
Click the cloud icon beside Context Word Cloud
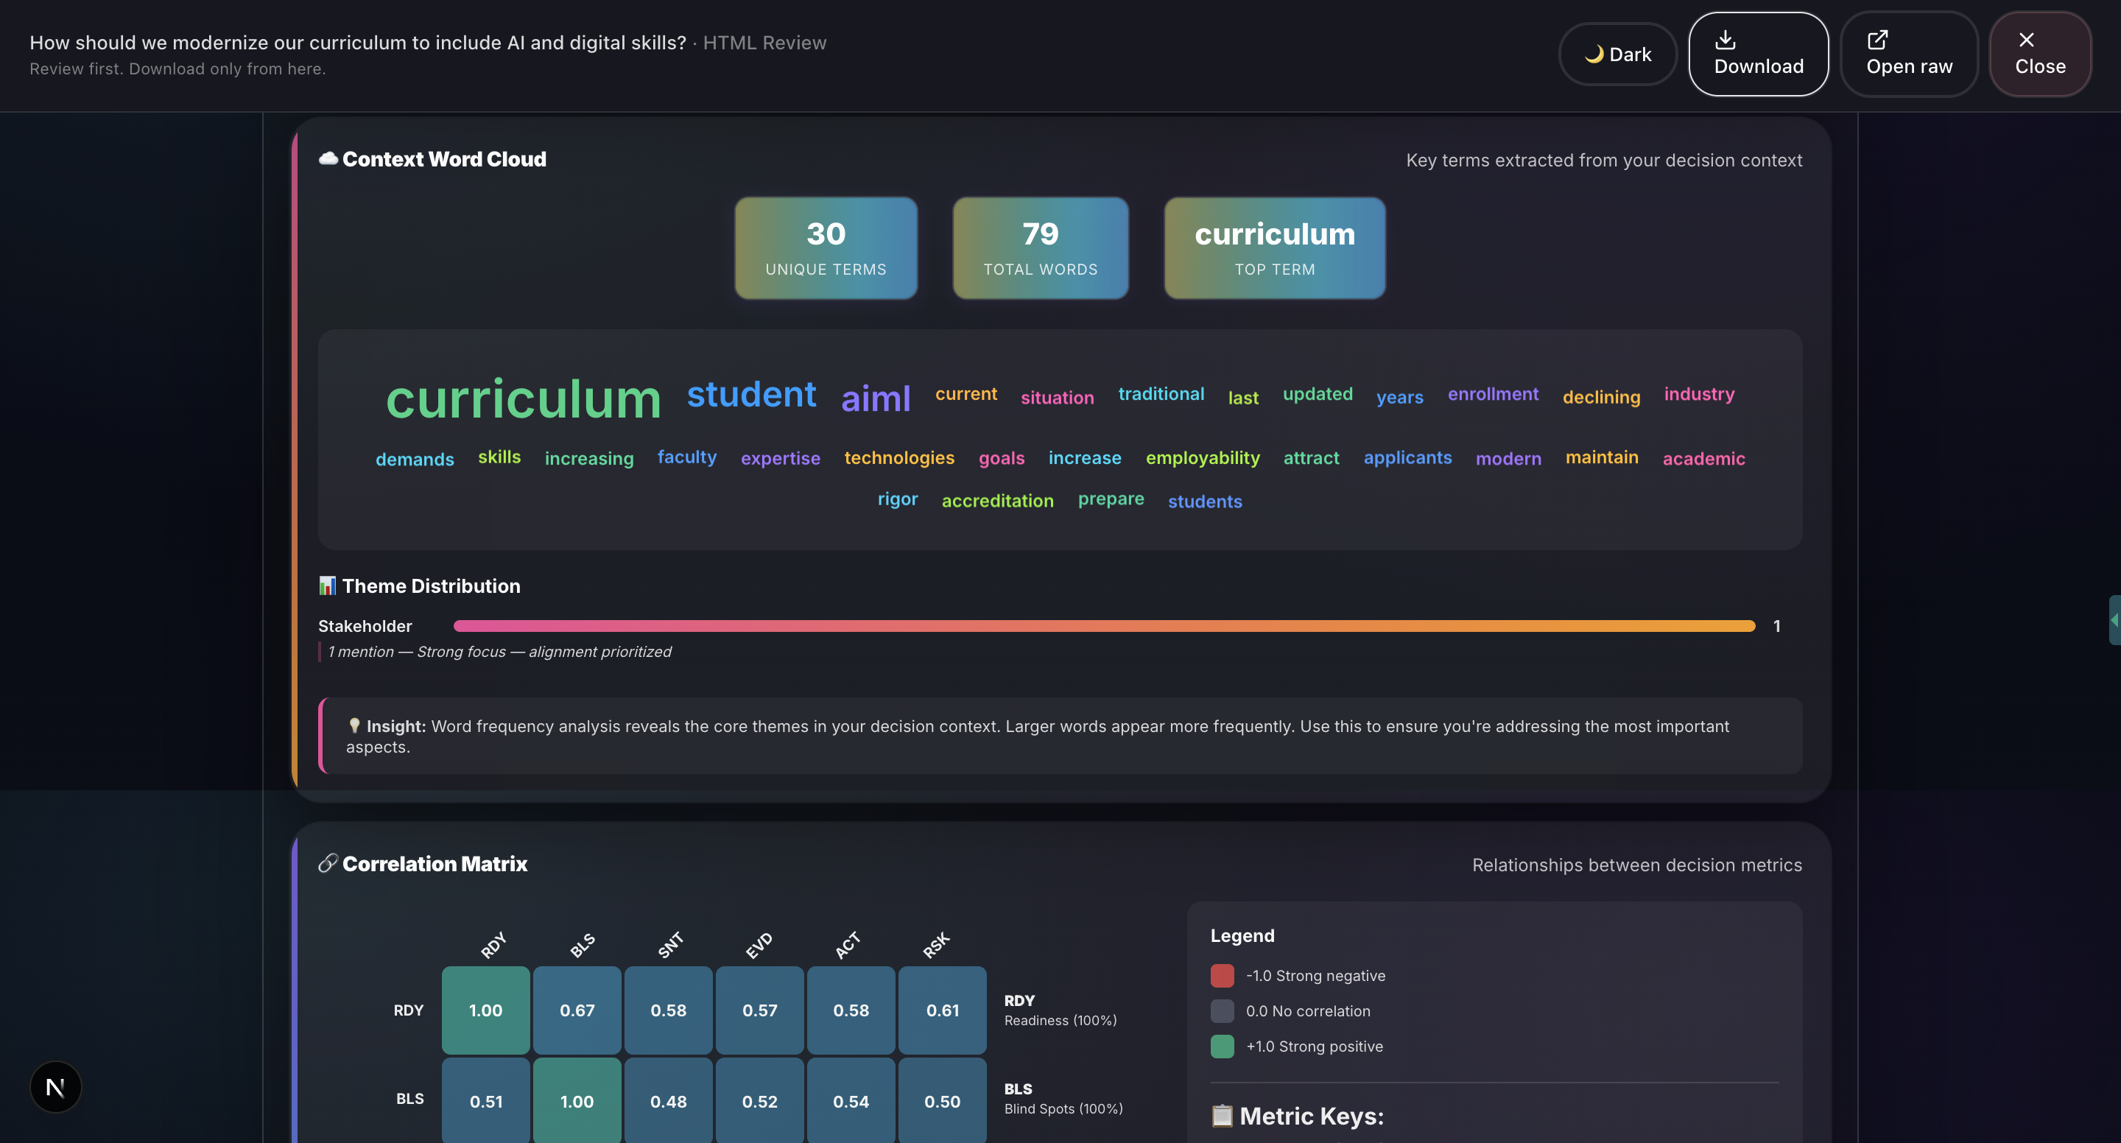tap(328, 159)
